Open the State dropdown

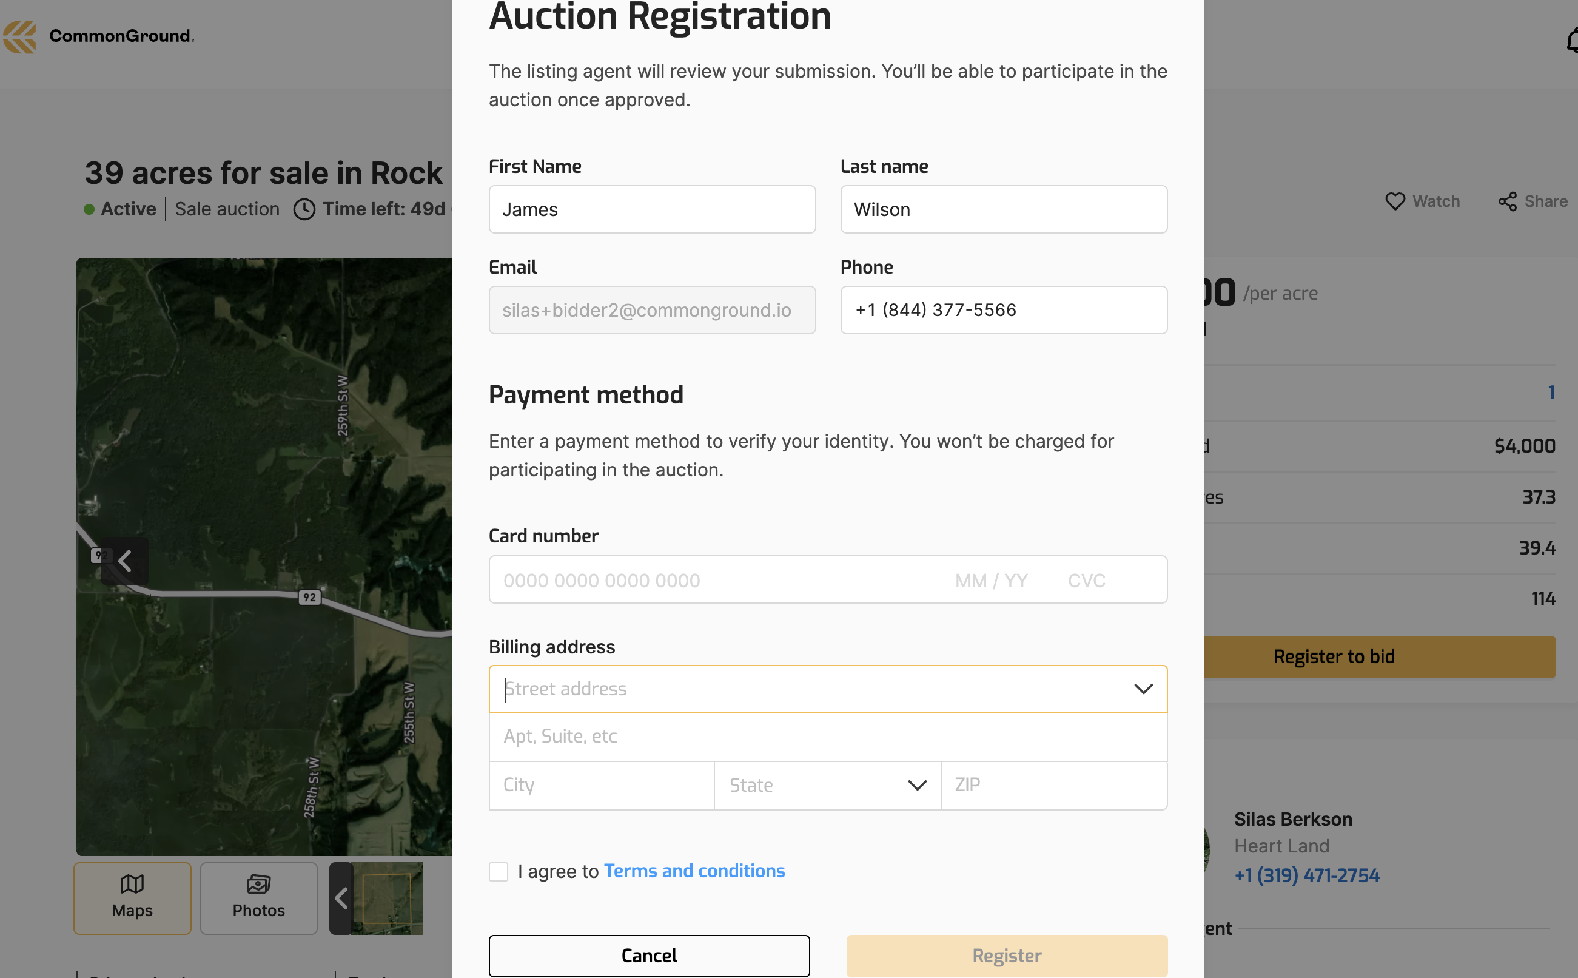coord(917,785)
